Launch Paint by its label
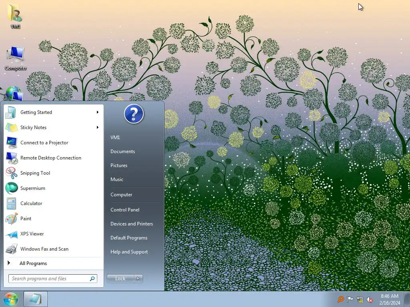Image resolution: width=410 pixels, height=307 pixels. pos(26,219)
